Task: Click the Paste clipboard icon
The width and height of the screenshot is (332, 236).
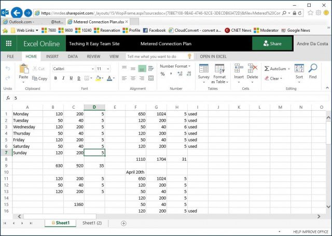Action: tap(24, 69)
